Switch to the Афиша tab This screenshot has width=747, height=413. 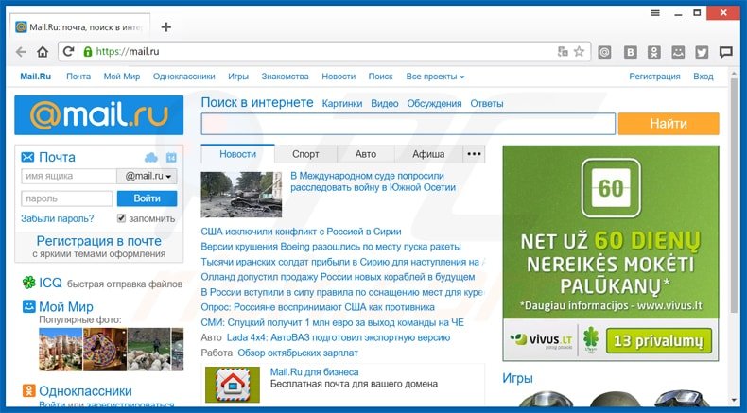click(x=428, y=154)
